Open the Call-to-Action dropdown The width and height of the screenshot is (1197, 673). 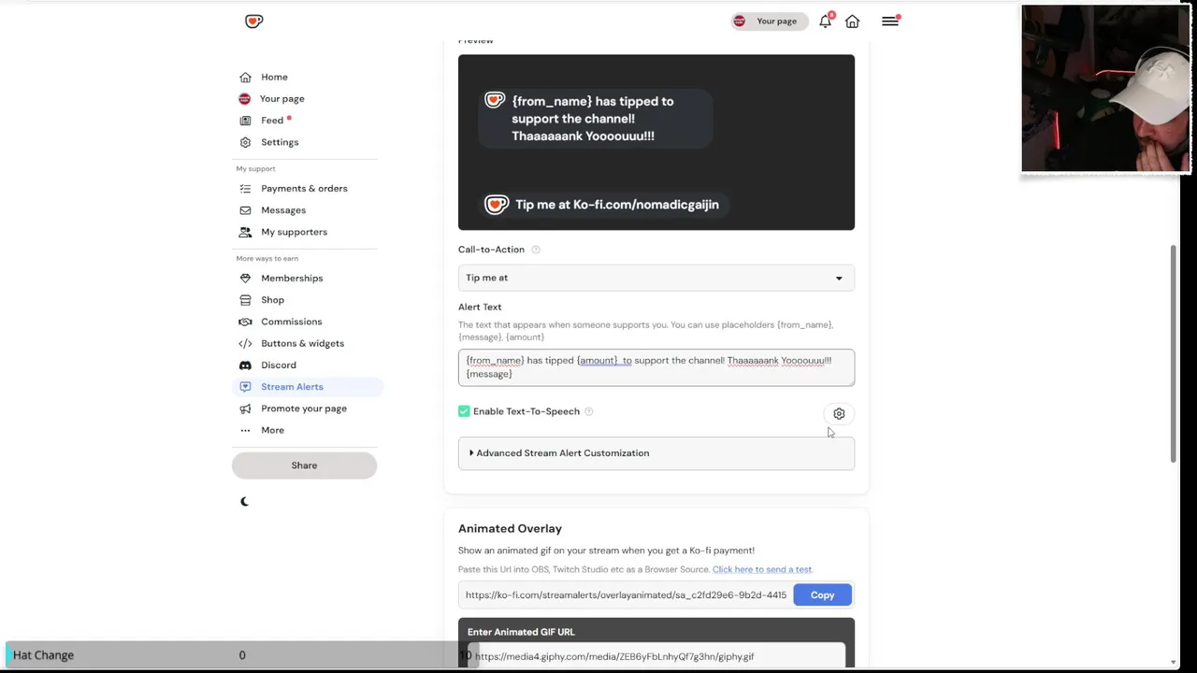pos(656,278)
